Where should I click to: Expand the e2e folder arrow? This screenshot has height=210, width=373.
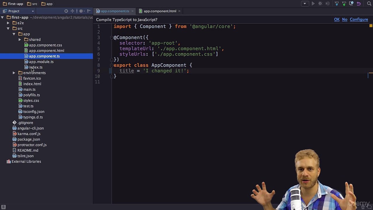[x=8, y=23]
